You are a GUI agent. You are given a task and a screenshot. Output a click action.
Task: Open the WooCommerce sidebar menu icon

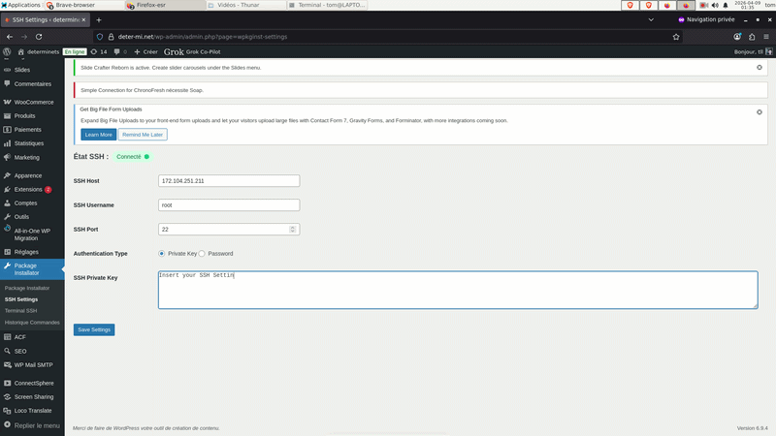(x=7, y=102)
